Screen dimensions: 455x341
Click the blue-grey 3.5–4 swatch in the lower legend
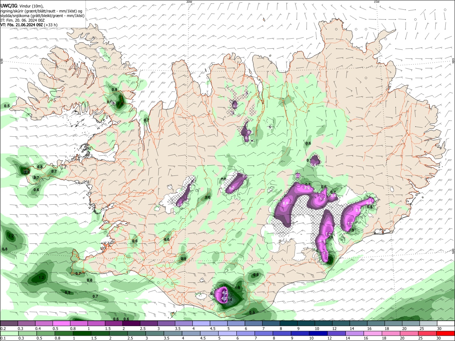coord(173,333)
